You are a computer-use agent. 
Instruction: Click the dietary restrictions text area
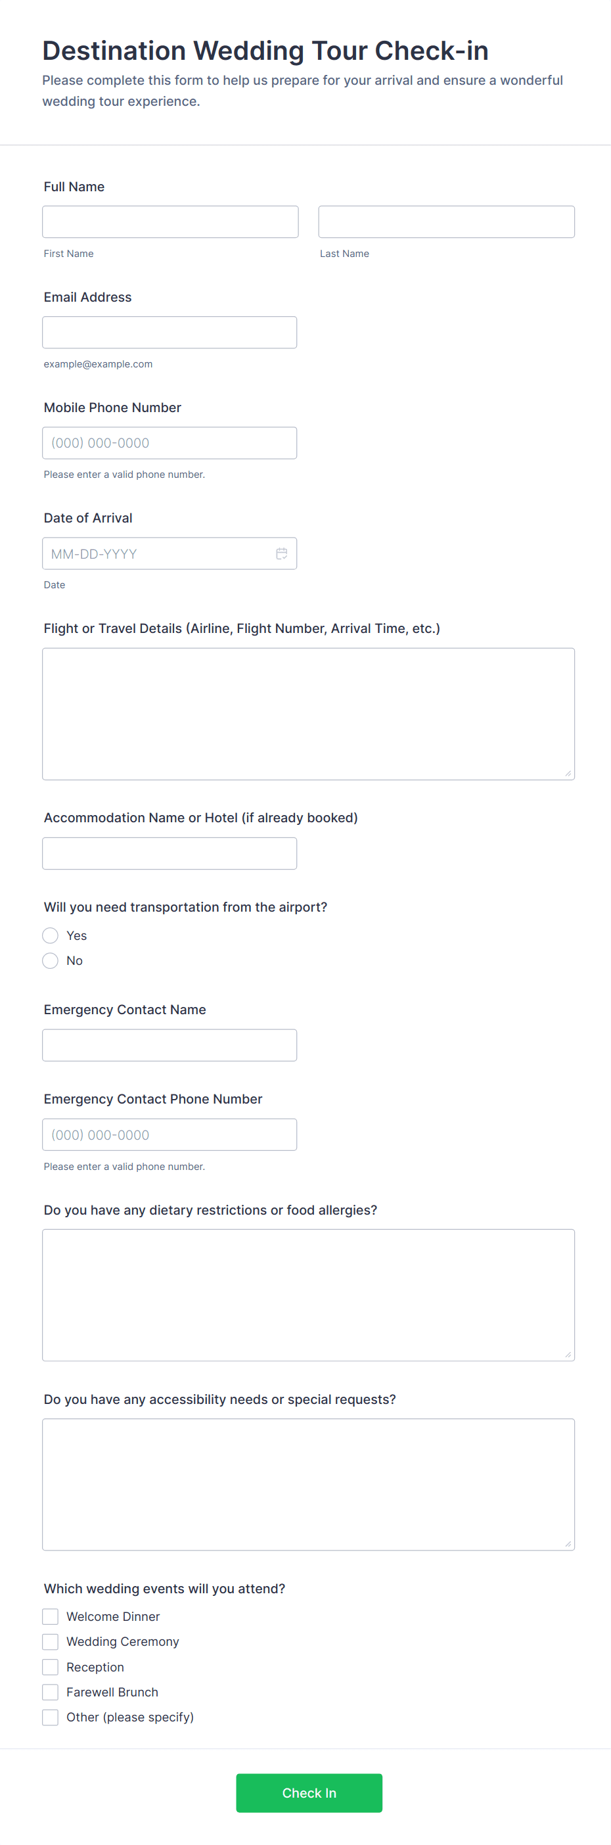point(309,1295)
